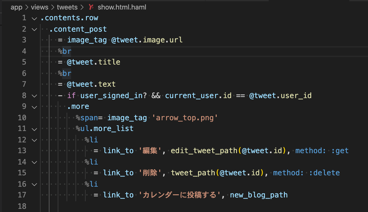
Task: Click the %br tag on line 6
Action: (64, 73)
